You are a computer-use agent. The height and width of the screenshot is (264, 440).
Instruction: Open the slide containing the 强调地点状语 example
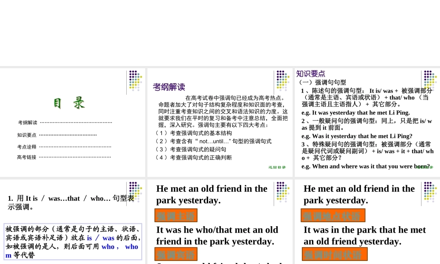(367, 222)
